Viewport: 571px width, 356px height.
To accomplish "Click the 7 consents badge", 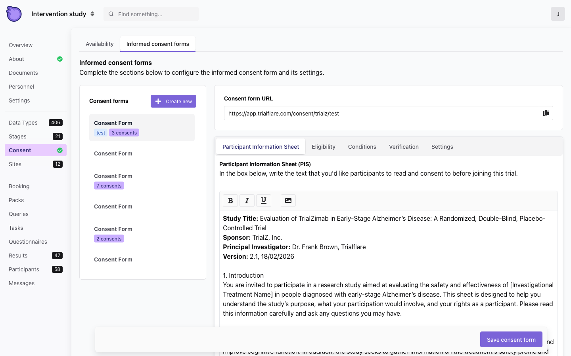I will pyautogui.click(x=109, y=186).
